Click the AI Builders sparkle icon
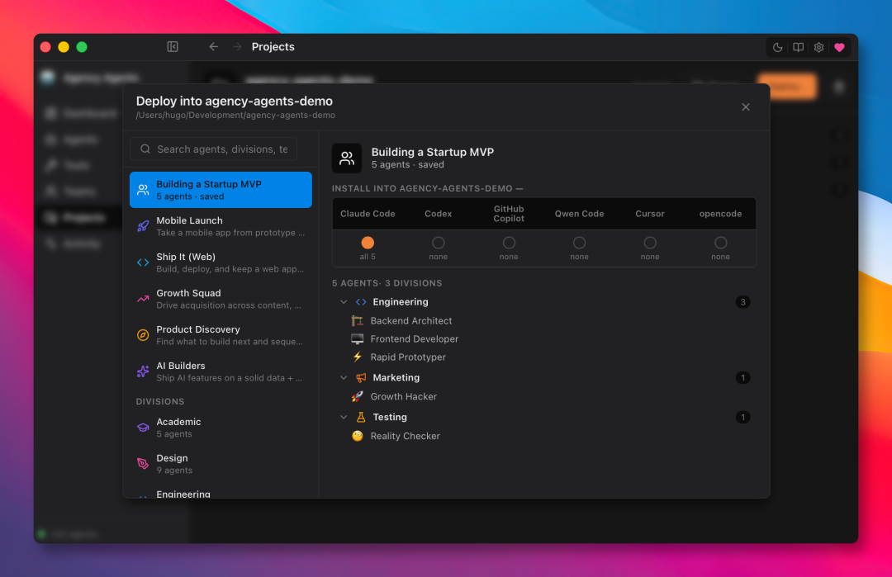892x577 pixels. [x=143, y=371]
